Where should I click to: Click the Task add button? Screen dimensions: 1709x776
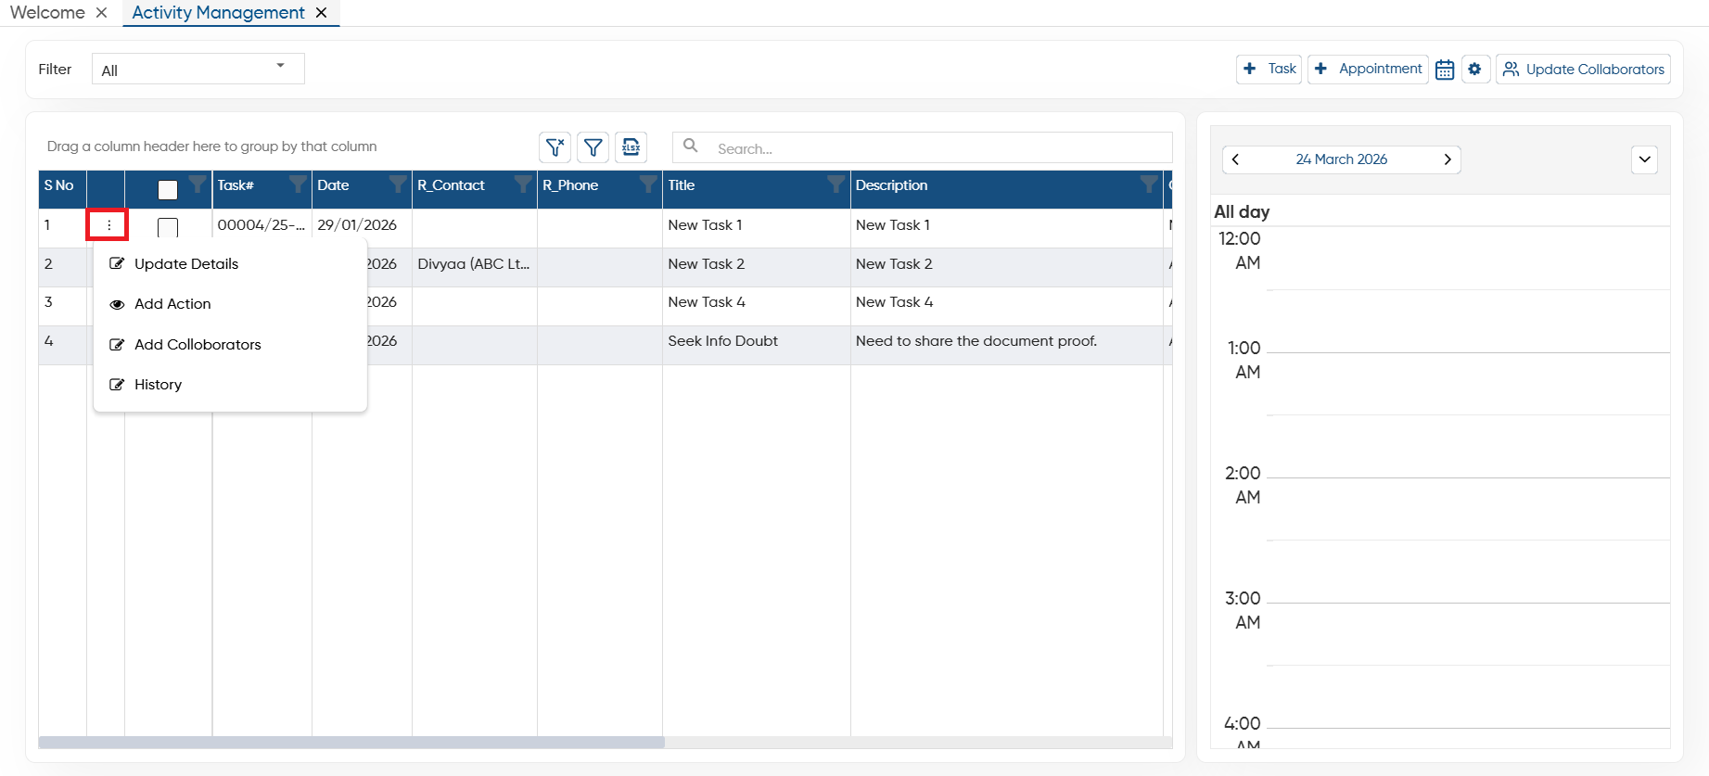pos(1269,69)
